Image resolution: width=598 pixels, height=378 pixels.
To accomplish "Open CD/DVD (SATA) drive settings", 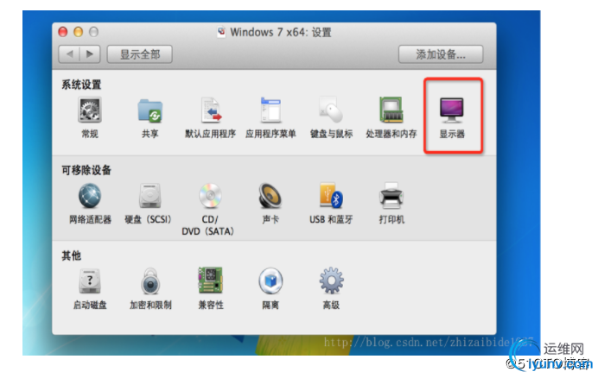I will [210, 196].
